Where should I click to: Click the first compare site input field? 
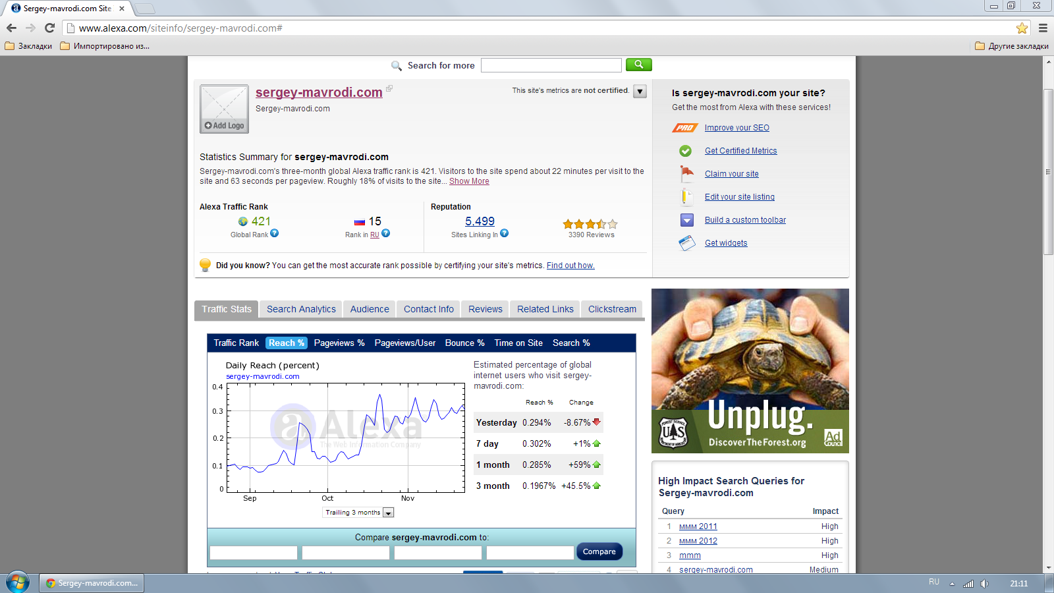(254, 553)
